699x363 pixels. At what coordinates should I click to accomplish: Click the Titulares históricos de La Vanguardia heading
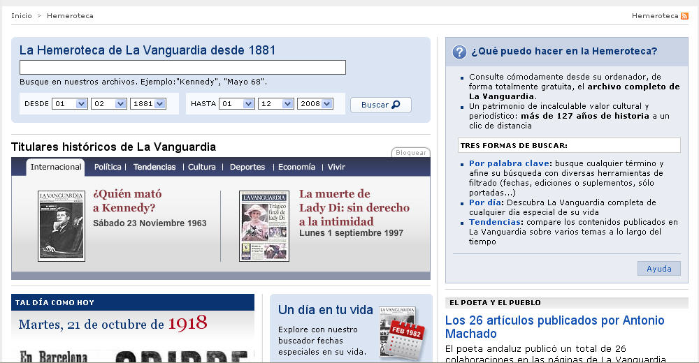[x=114, y=147]
